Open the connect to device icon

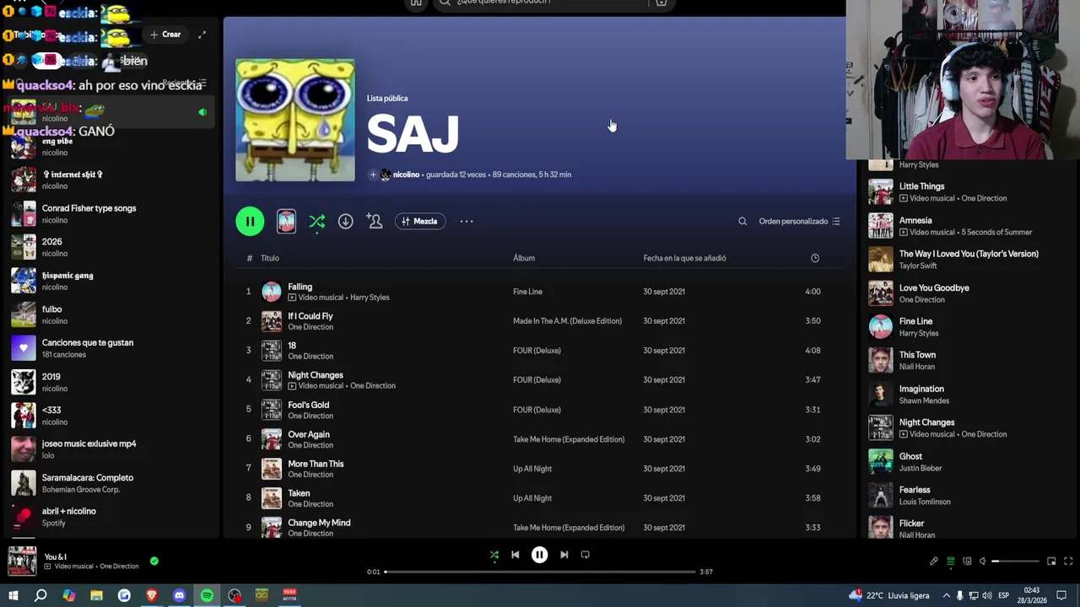pos(967,561)
